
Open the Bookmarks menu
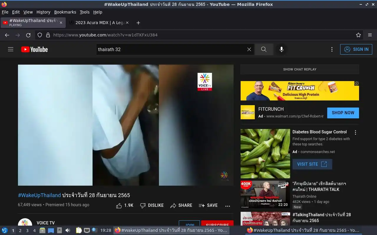(65, 12)
